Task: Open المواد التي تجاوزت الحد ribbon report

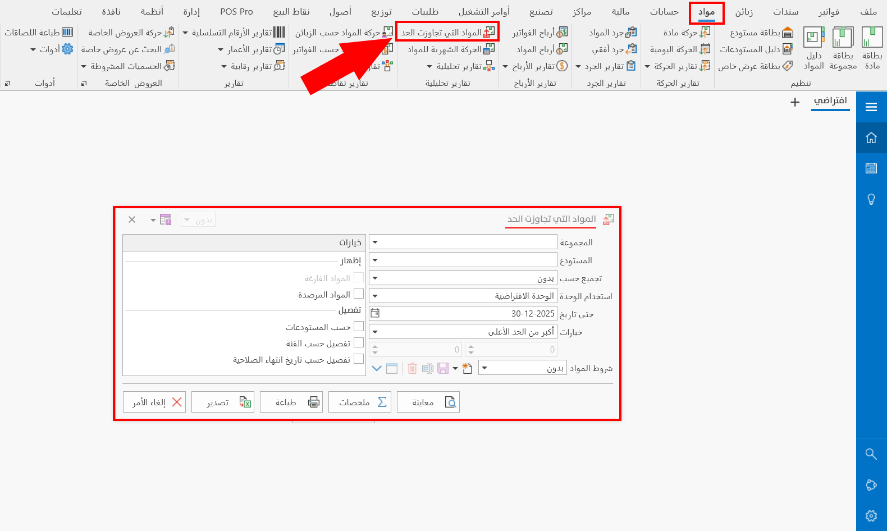Action: point(447,33)
